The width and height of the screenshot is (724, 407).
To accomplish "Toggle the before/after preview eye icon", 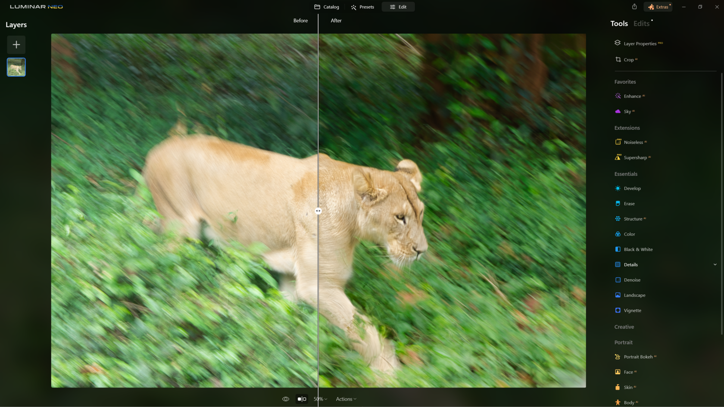I will point(285,399).
